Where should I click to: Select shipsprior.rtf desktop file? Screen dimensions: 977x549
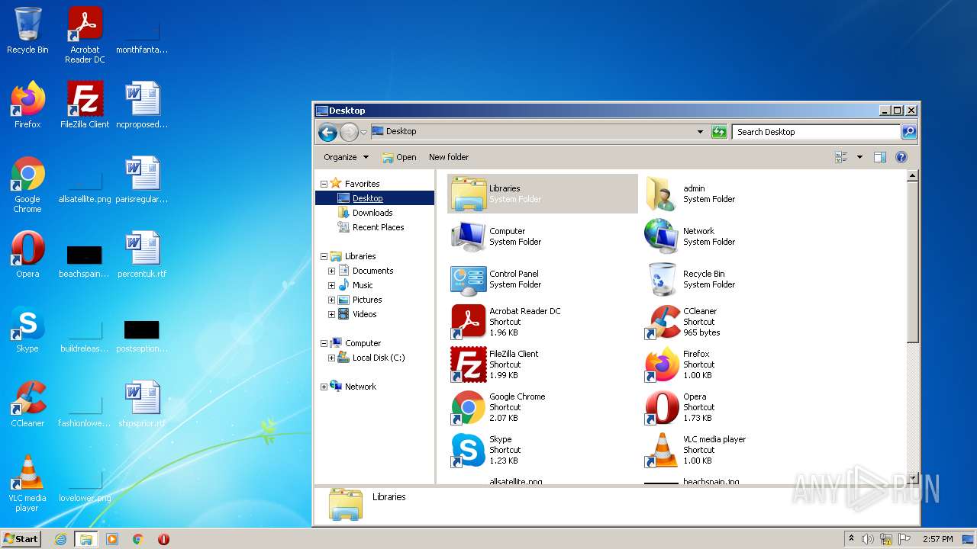point(142,404)
